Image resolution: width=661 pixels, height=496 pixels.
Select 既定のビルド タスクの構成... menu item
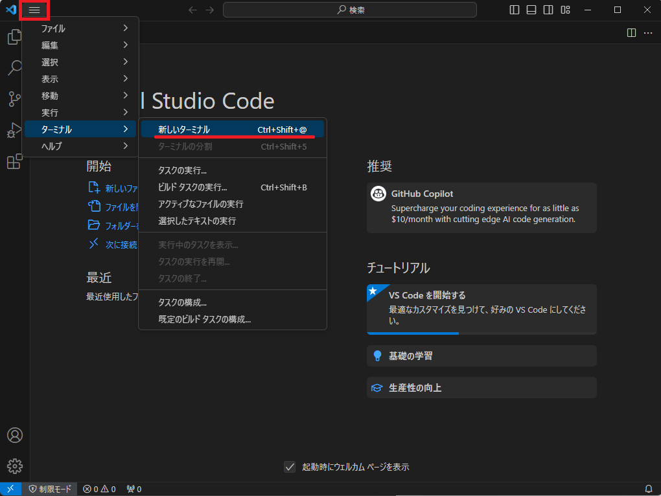(233, 319)
